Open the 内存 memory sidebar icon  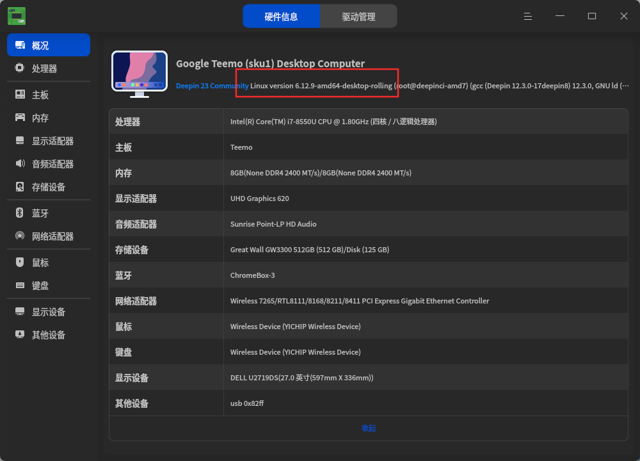(20, 118)
